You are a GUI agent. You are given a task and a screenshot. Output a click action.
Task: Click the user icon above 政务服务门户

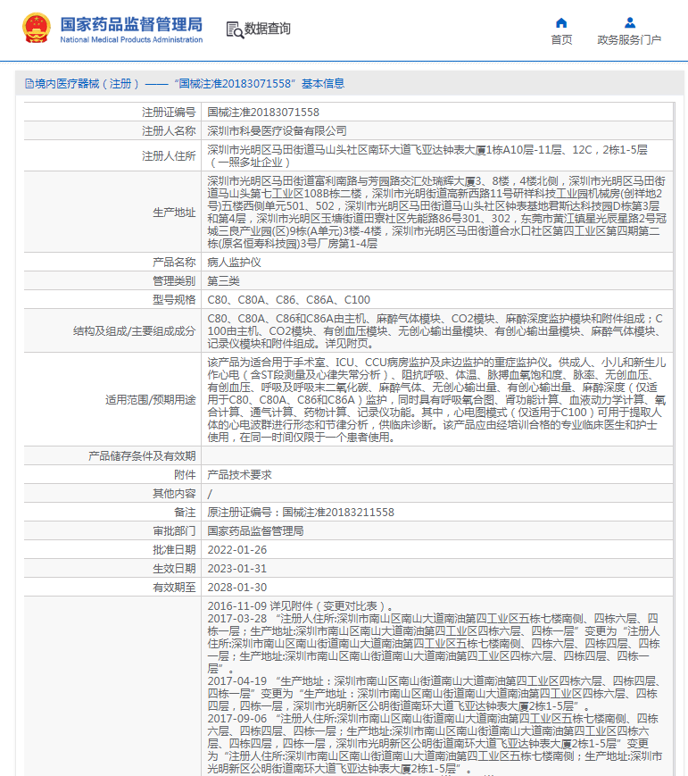point(630,22)
